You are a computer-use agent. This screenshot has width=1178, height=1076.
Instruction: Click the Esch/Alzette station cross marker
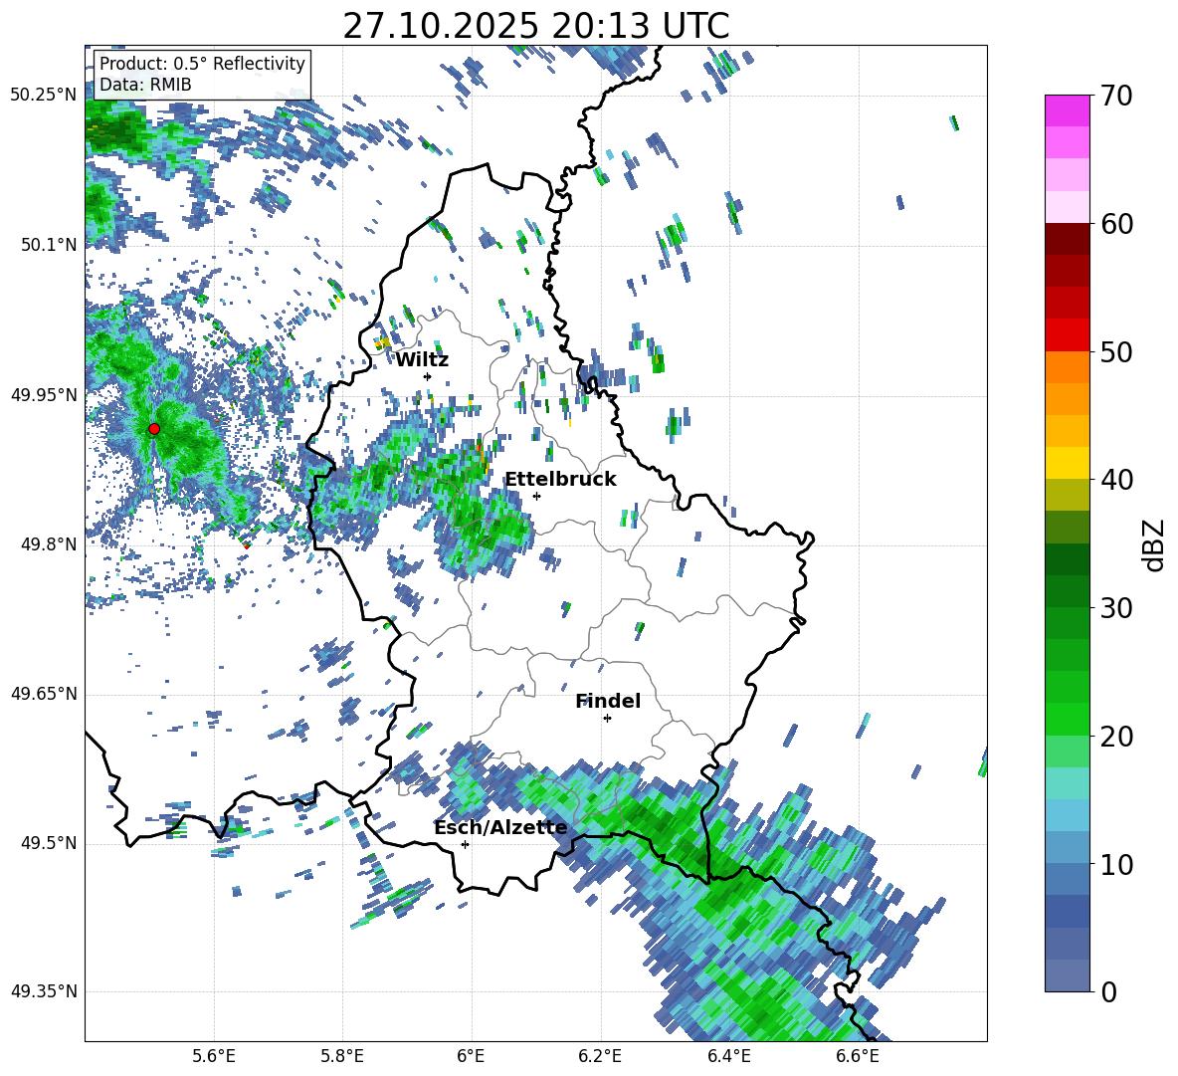click(465, 844)
